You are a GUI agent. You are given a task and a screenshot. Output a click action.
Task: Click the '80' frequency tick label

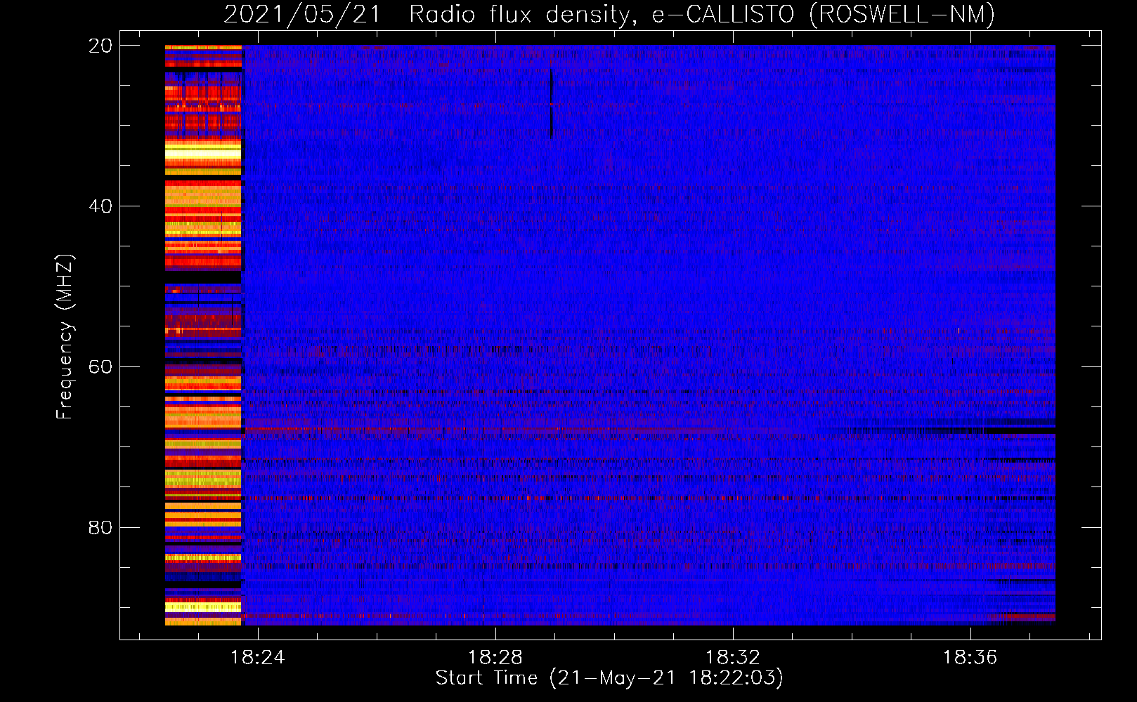pos(100,527)
